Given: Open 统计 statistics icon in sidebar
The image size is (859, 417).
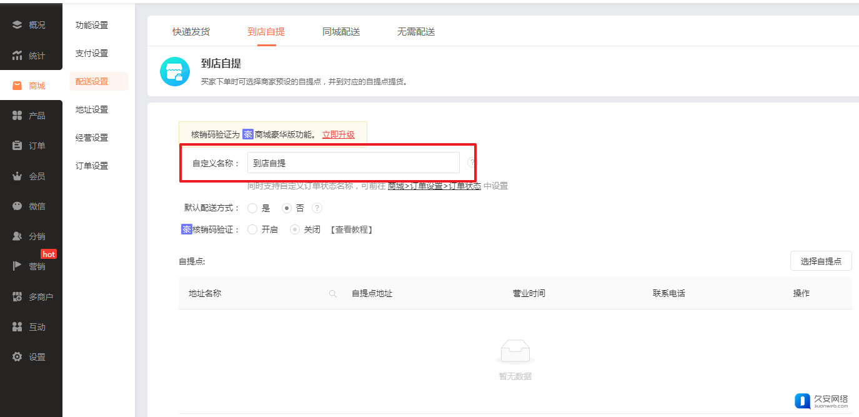Looking at the screenshot, I should (17, 56).
